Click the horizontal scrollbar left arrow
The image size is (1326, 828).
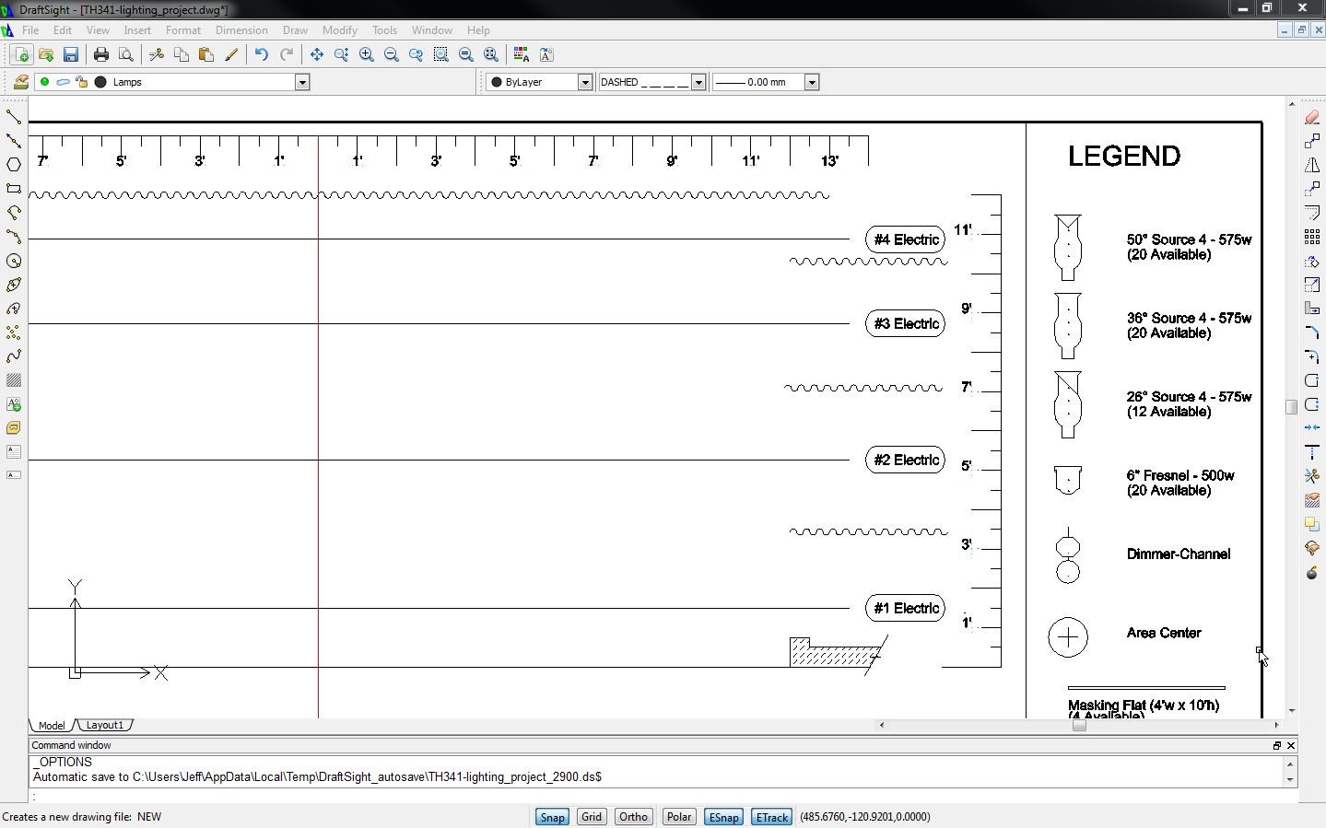click(x=882, y=726)
